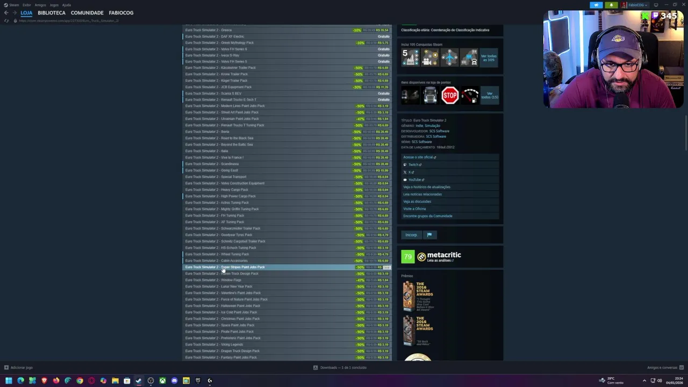Select the Dragon Truck Design Pack row
Screen dimensions: 688x387
tap(287, 351)
